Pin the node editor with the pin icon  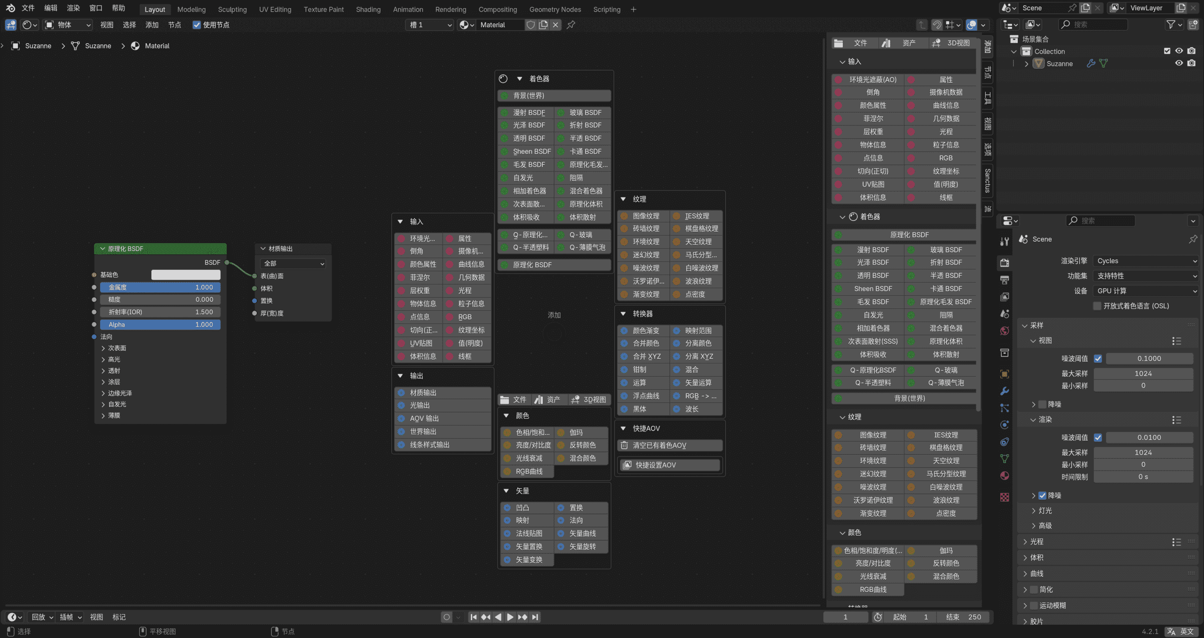[x=571, y=25]
